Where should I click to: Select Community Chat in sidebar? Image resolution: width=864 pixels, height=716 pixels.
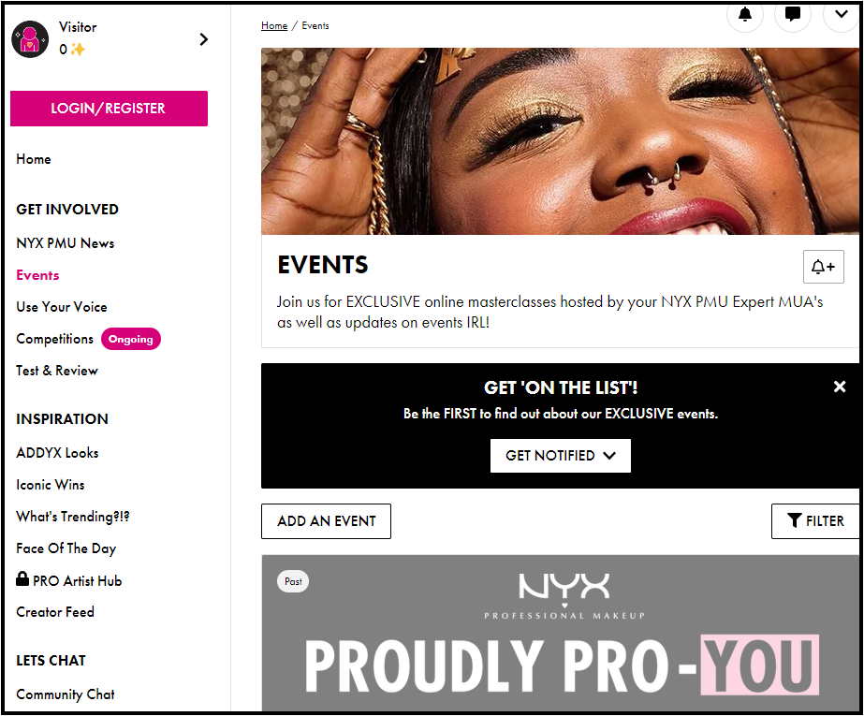coord(65,694)
